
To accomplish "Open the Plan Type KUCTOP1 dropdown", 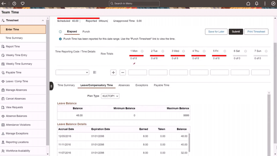I will click(x=110, y=96).
